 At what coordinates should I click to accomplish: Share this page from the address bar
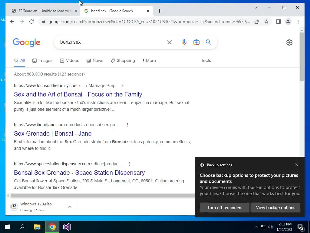257,22
